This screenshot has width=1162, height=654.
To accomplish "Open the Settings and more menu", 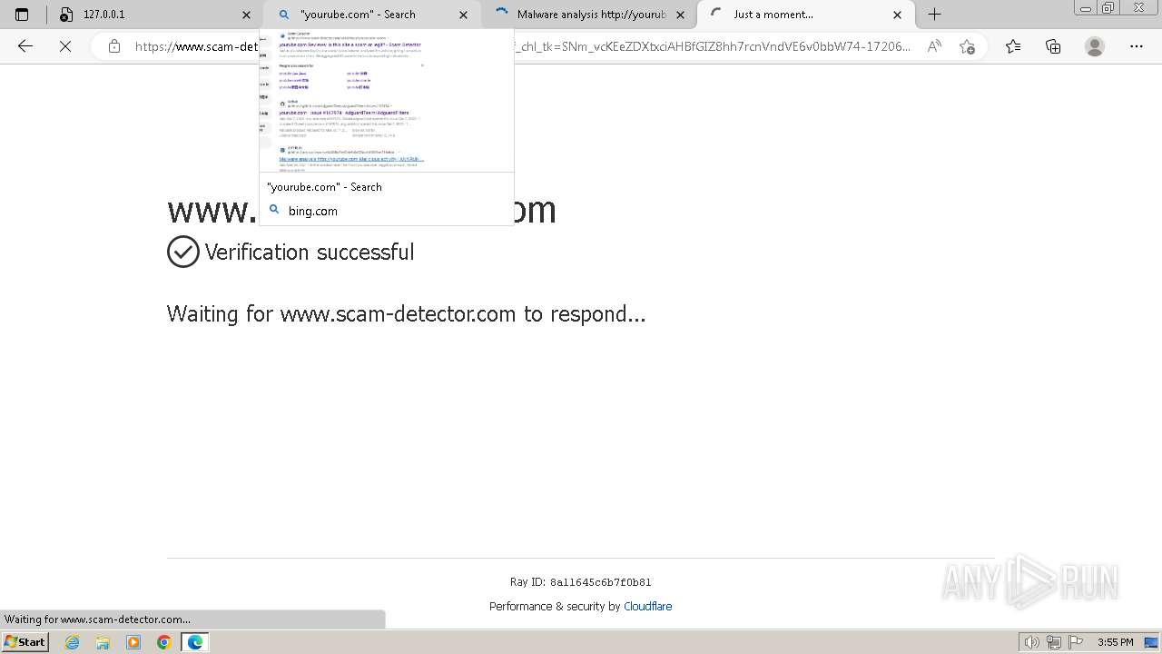I will tap(1137, 46).
